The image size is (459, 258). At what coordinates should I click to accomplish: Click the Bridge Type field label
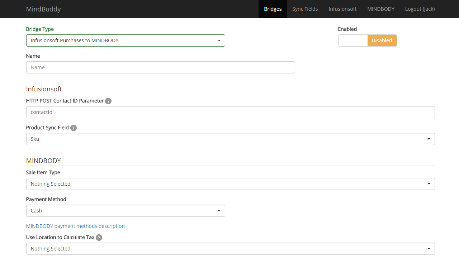tap(40, 29)
